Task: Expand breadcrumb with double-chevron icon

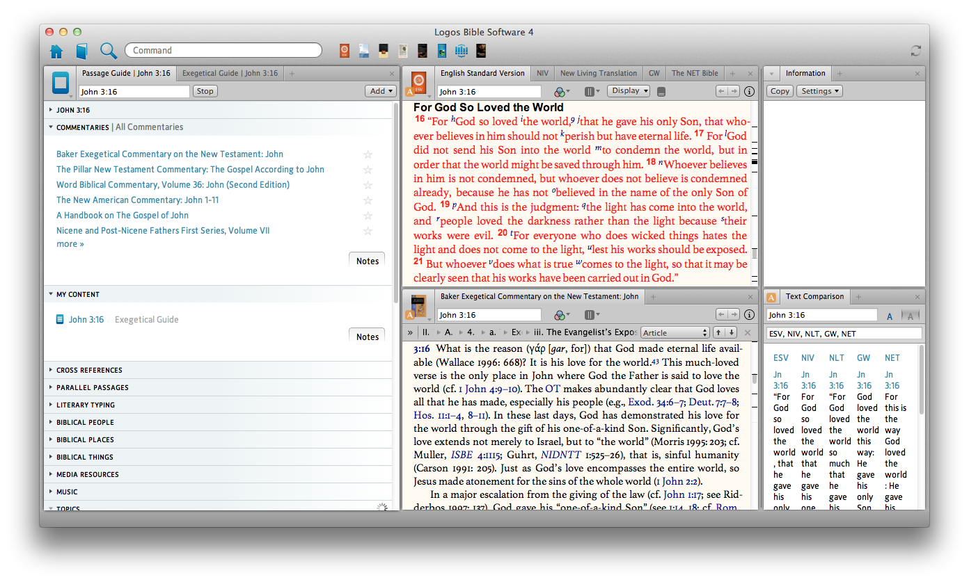Action: point(411,332)
